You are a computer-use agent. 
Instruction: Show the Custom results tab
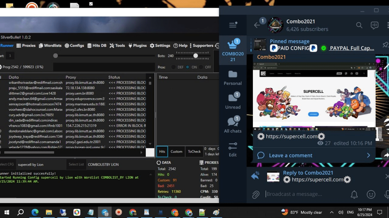click(176, 152)
